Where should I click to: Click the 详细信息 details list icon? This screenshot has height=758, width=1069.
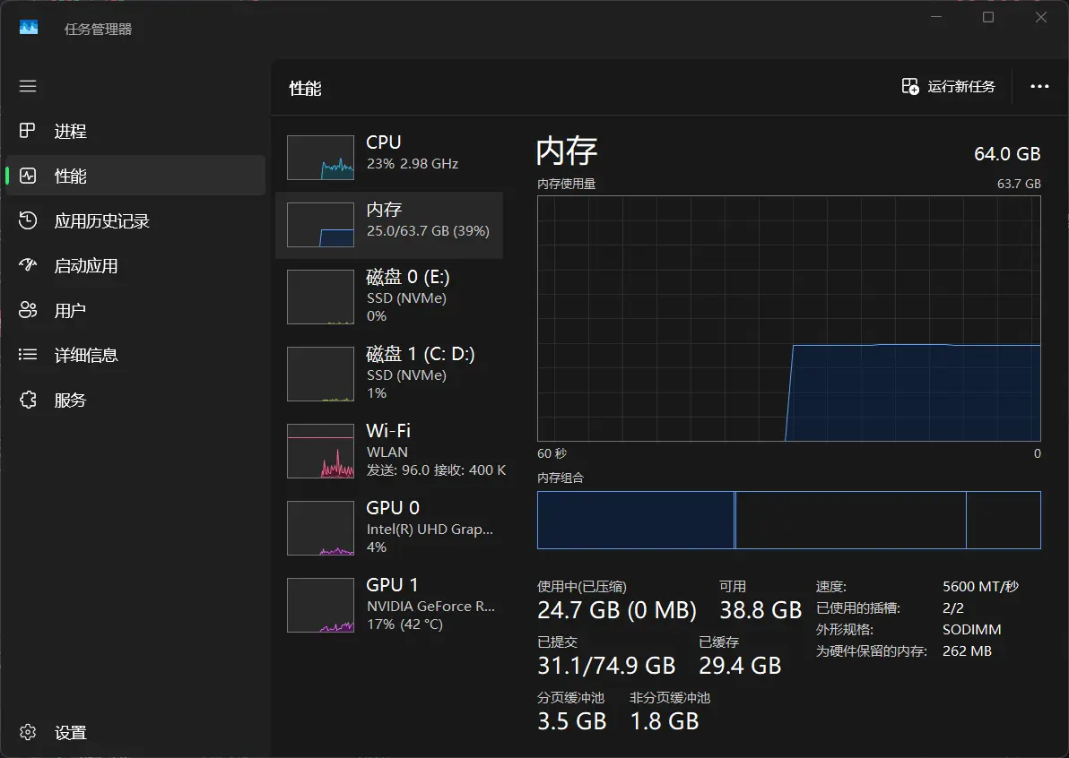click(x=27, y=355)
